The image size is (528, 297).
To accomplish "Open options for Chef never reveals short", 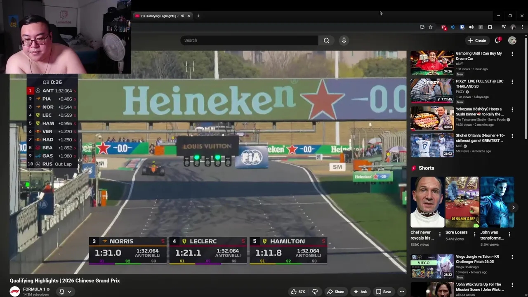I will (x=440, y=234).
